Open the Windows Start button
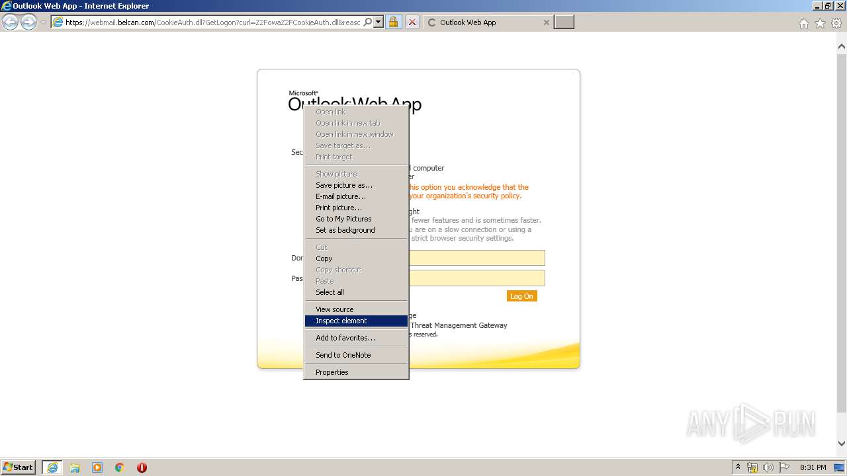Screen dimensions: 847x476 point(19,467)
